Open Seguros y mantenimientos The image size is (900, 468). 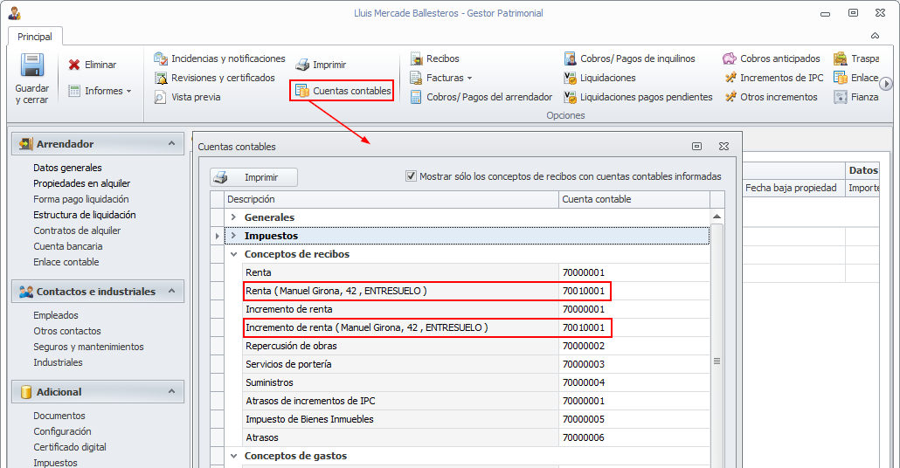(x=88, y=347)
